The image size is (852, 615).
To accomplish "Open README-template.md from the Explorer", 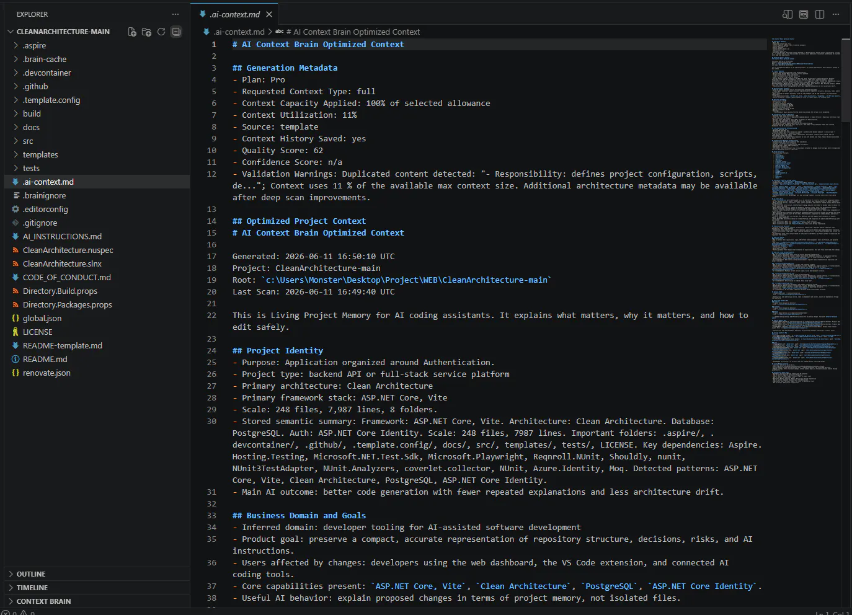I will (97, 345).
